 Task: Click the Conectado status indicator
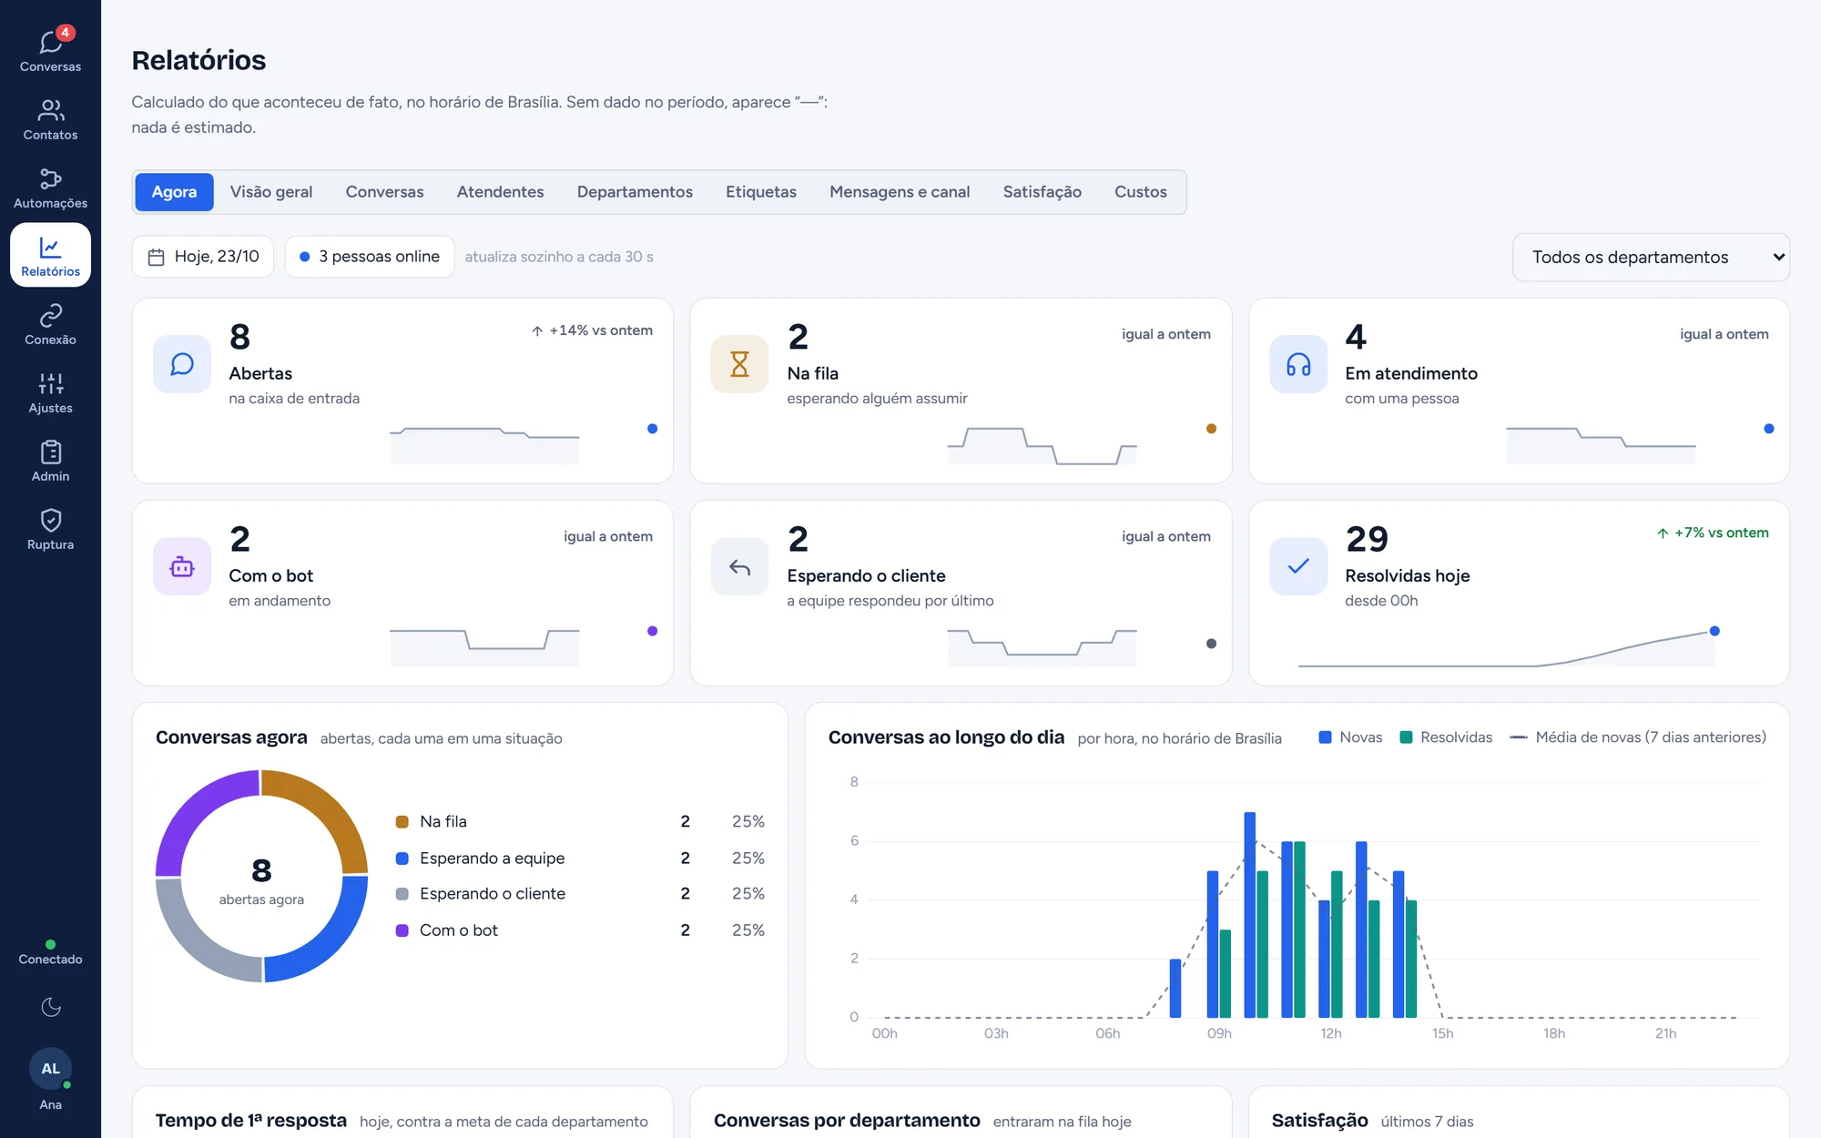(50, 952)
